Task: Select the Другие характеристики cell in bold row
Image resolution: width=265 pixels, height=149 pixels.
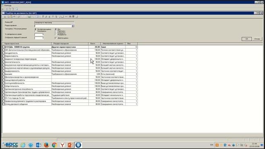Action: (x=70, y=47)
